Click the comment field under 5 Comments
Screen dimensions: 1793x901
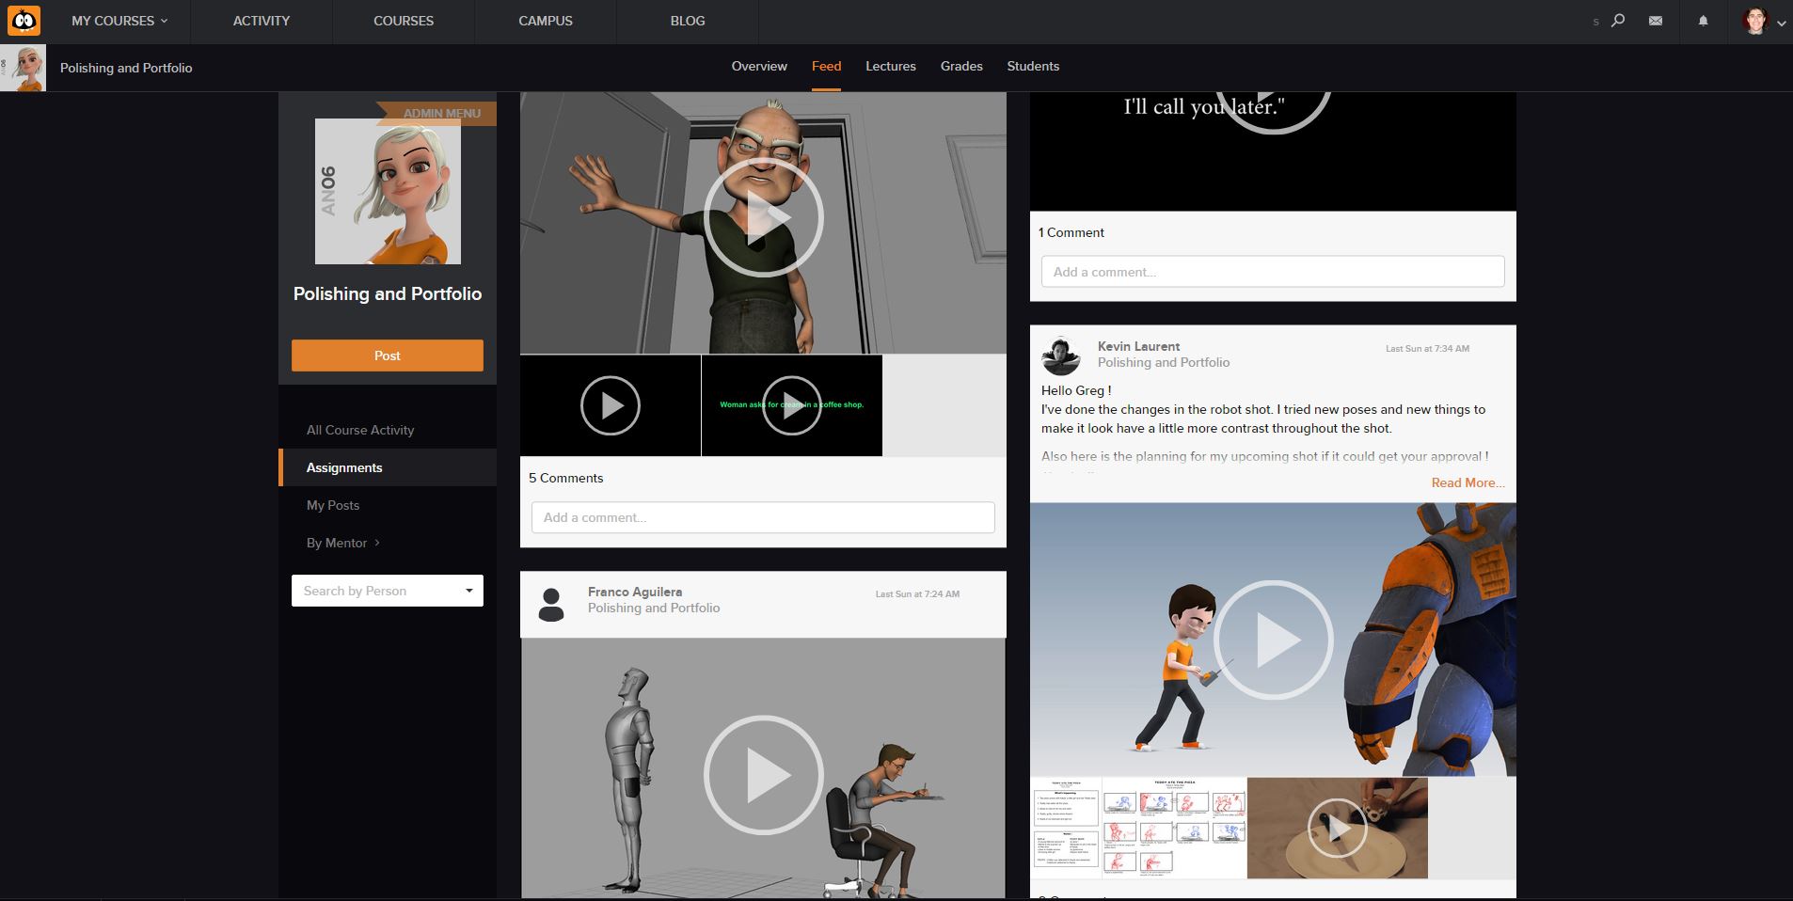(763, 517)
